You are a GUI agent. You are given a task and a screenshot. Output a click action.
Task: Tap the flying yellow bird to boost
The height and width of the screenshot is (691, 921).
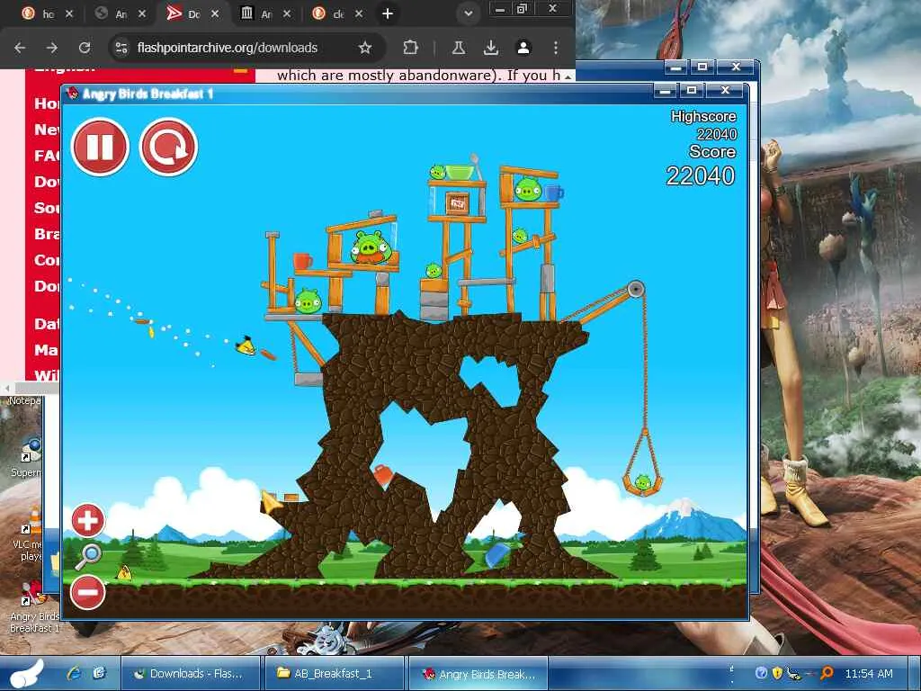point(246,346)
